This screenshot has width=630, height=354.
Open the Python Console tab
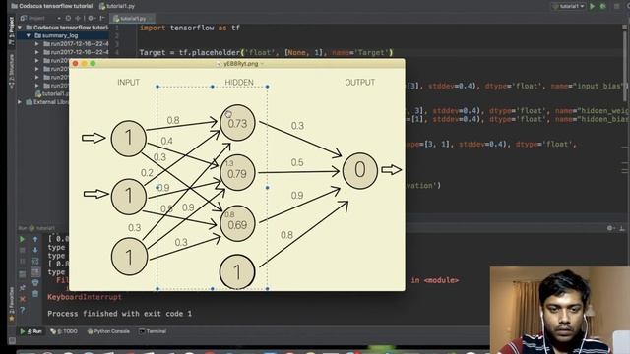pyautogui.click(x=108, y=331)
